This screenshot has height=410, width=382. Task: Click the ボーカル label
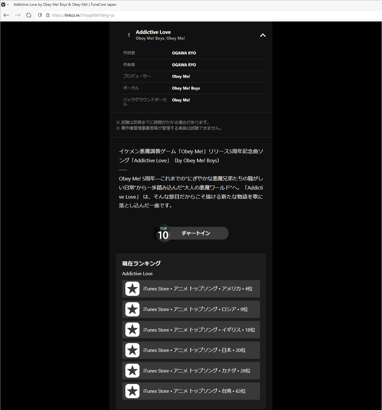131,88
